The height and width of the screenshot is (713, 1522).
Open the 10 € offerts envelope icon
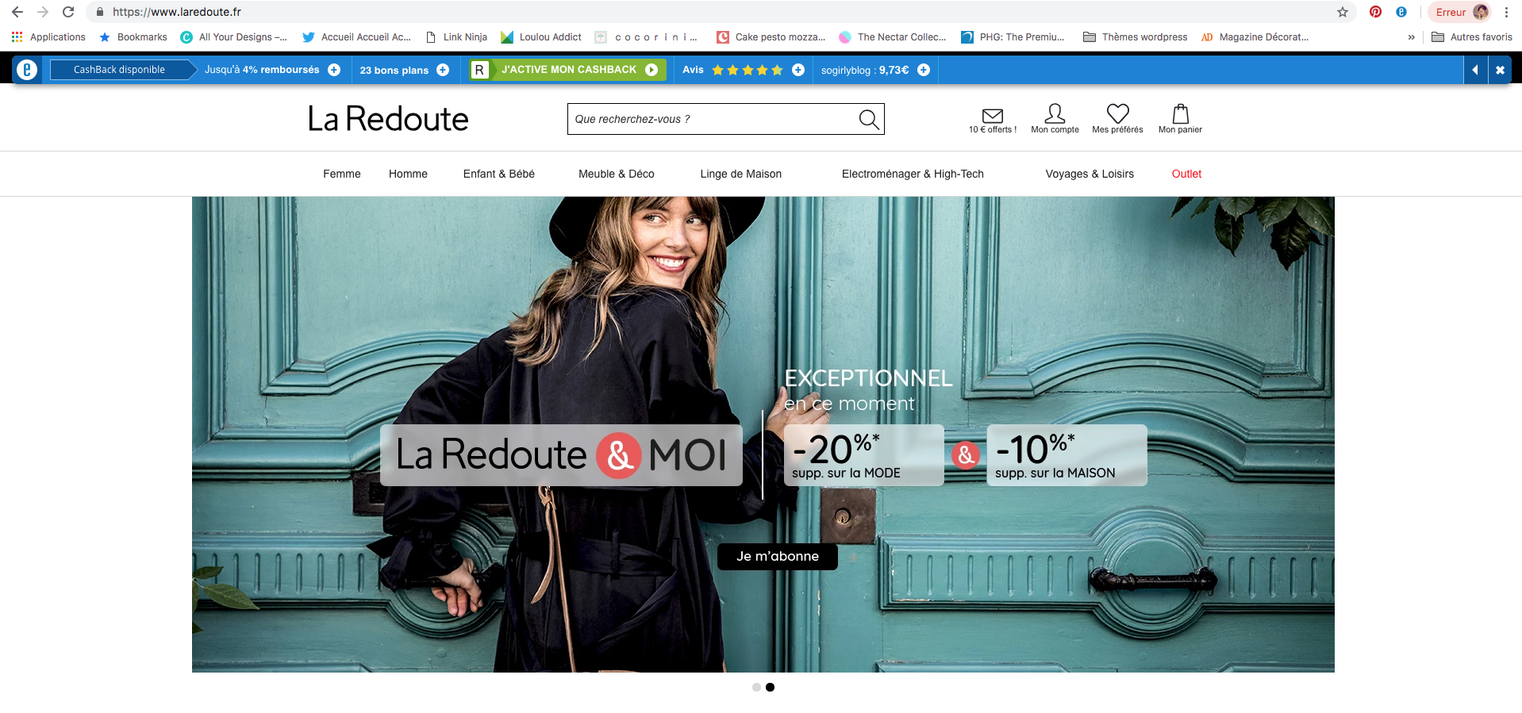point(992,116)
